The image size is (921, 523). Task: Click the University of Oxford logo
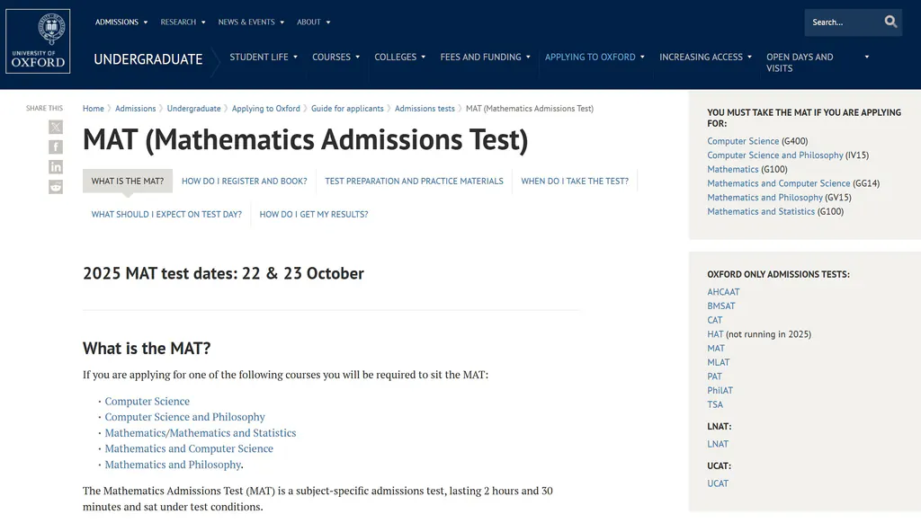coord(38,41)
